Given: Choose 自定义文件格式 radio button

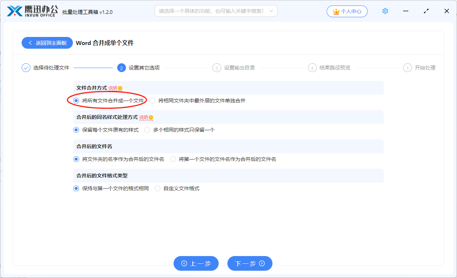Looking at the screenshot, I should (157, 188).
